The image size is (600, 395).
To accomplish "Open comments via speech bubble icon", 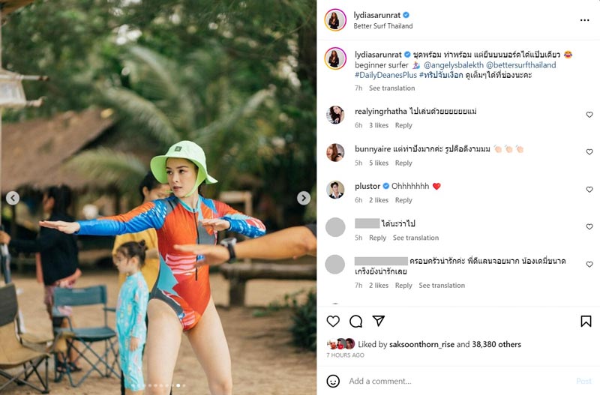I will click(356, 321).
